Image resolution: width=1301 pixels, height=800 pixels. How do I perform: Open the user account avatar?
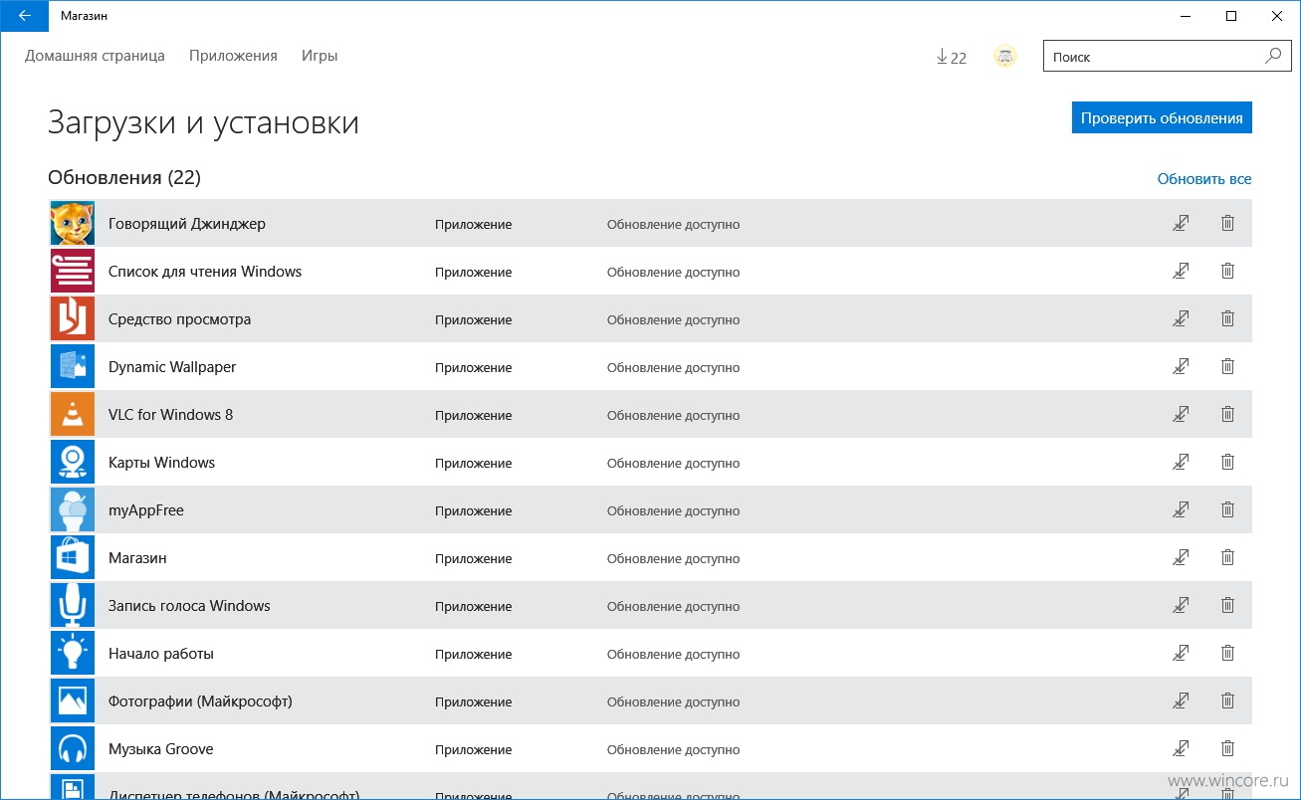[1005, 57]
